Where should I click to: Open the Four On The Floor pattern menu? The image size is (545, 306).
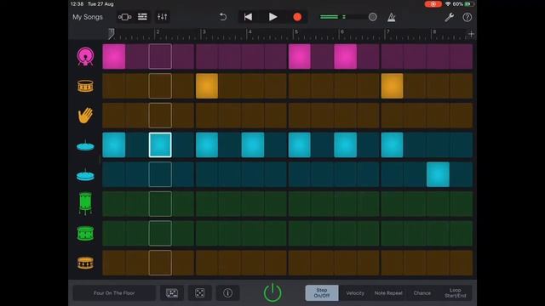(114, 293)
